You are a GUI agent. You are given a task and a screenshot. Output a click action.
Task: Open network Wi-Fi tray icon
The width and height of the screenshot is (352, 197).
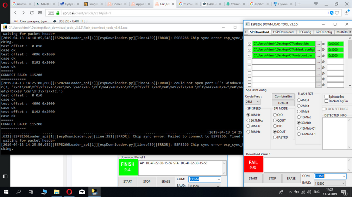click(x=303, y=192)
